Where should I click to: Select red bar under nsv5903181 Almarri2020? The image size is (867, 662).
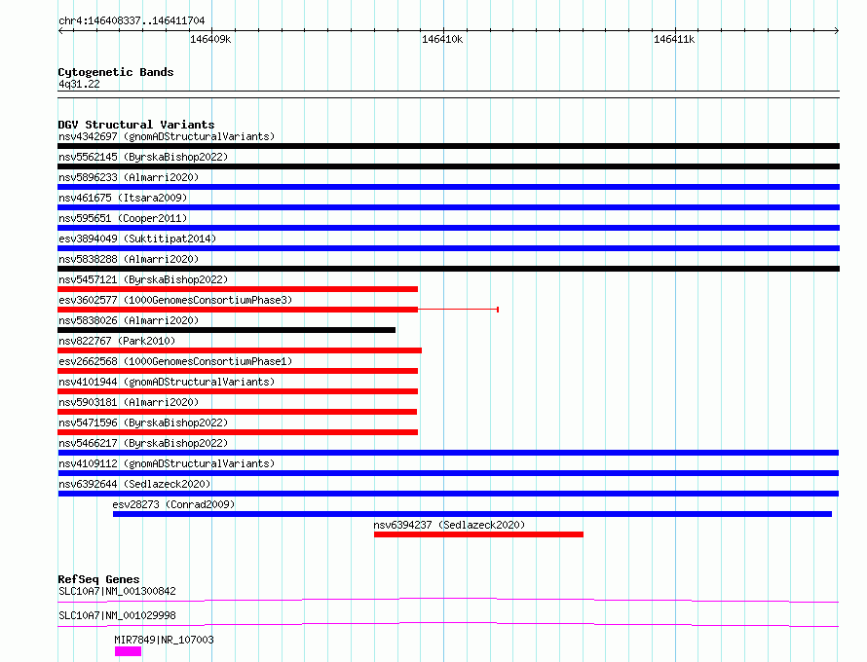[238, 412]
